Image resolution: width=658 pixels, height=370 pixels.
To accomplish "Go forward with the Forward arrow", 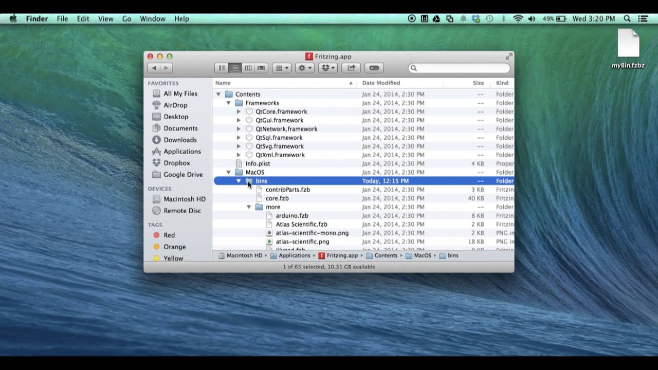I will point(166,68).
